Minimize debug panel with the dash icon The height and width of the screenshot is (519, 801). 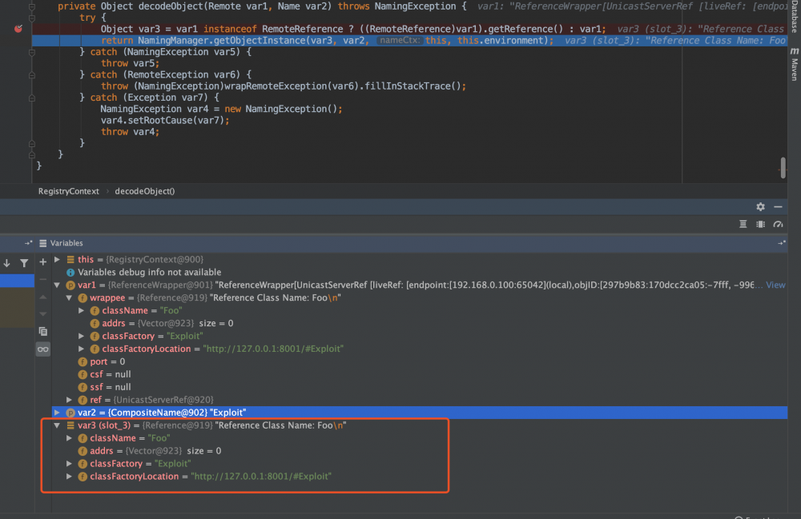coord(778,206)
